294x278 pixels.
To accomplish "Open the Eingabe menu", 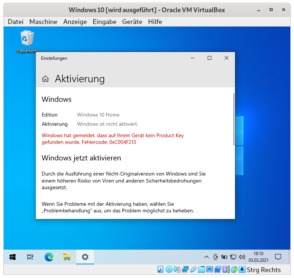I will pyautogui.click(x=104, y=22).
